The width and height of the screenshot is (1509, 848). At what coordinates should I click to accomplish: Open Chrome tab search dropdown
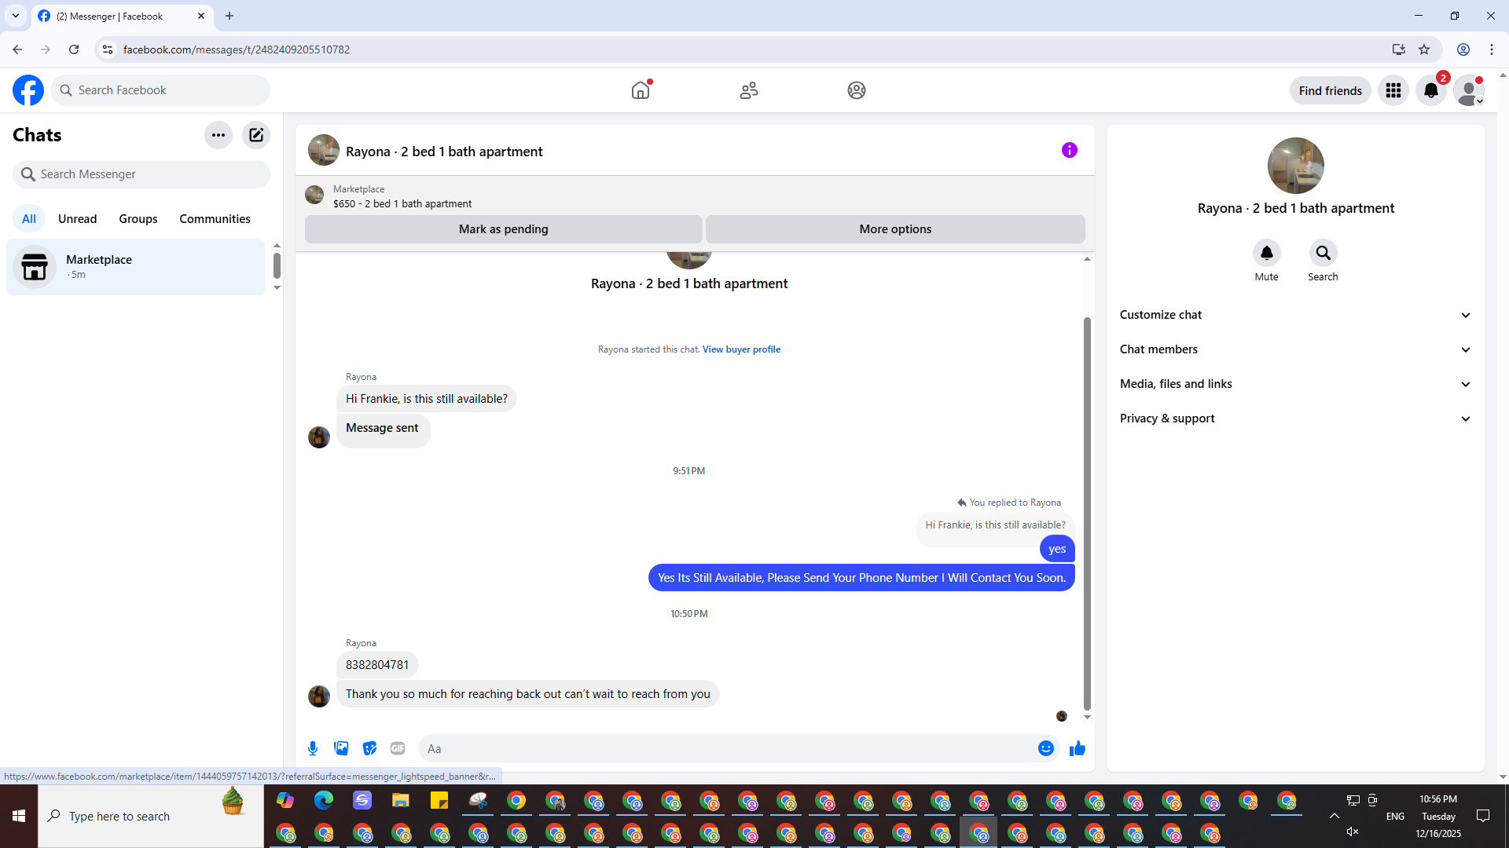pos(16,16)
